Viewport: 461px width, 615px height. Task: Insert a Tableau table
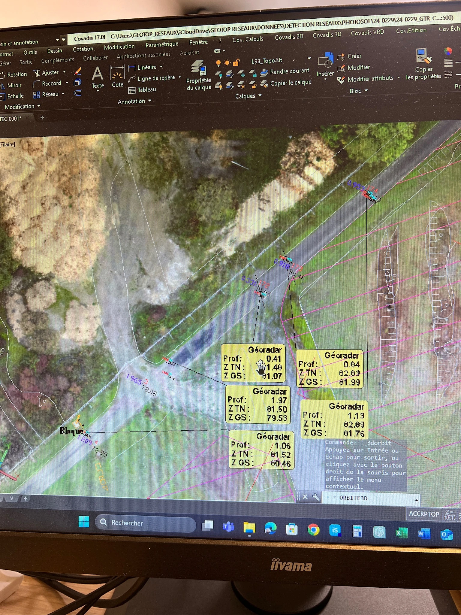[142, 90]
